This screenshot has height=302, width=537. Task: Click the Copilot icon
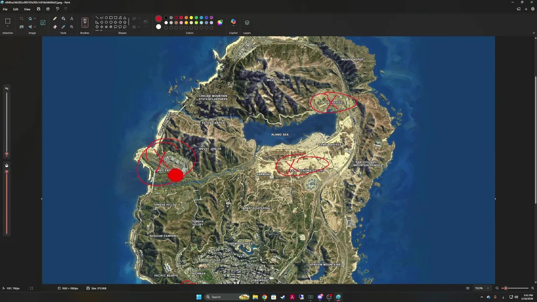pyautogui.click(x=233, y=21)
